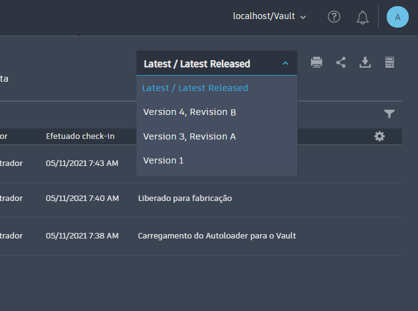The image size is (418, 311).
Task: Select Version 4, Revision B
Action: point(189,112)
